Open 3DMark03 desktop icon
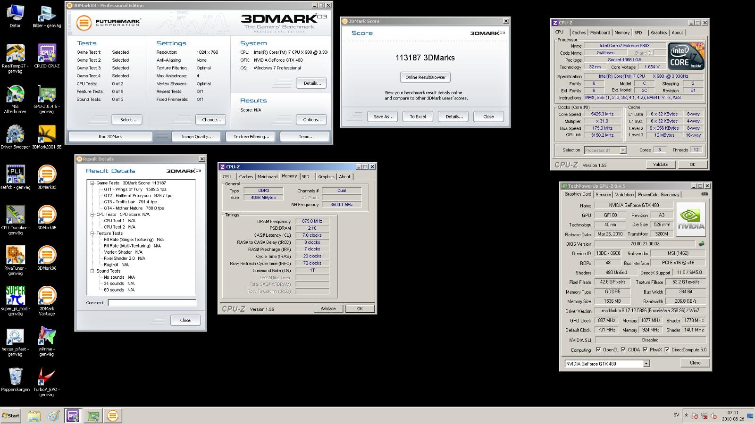Screen dimensions: 755x424 click(46, 178)
